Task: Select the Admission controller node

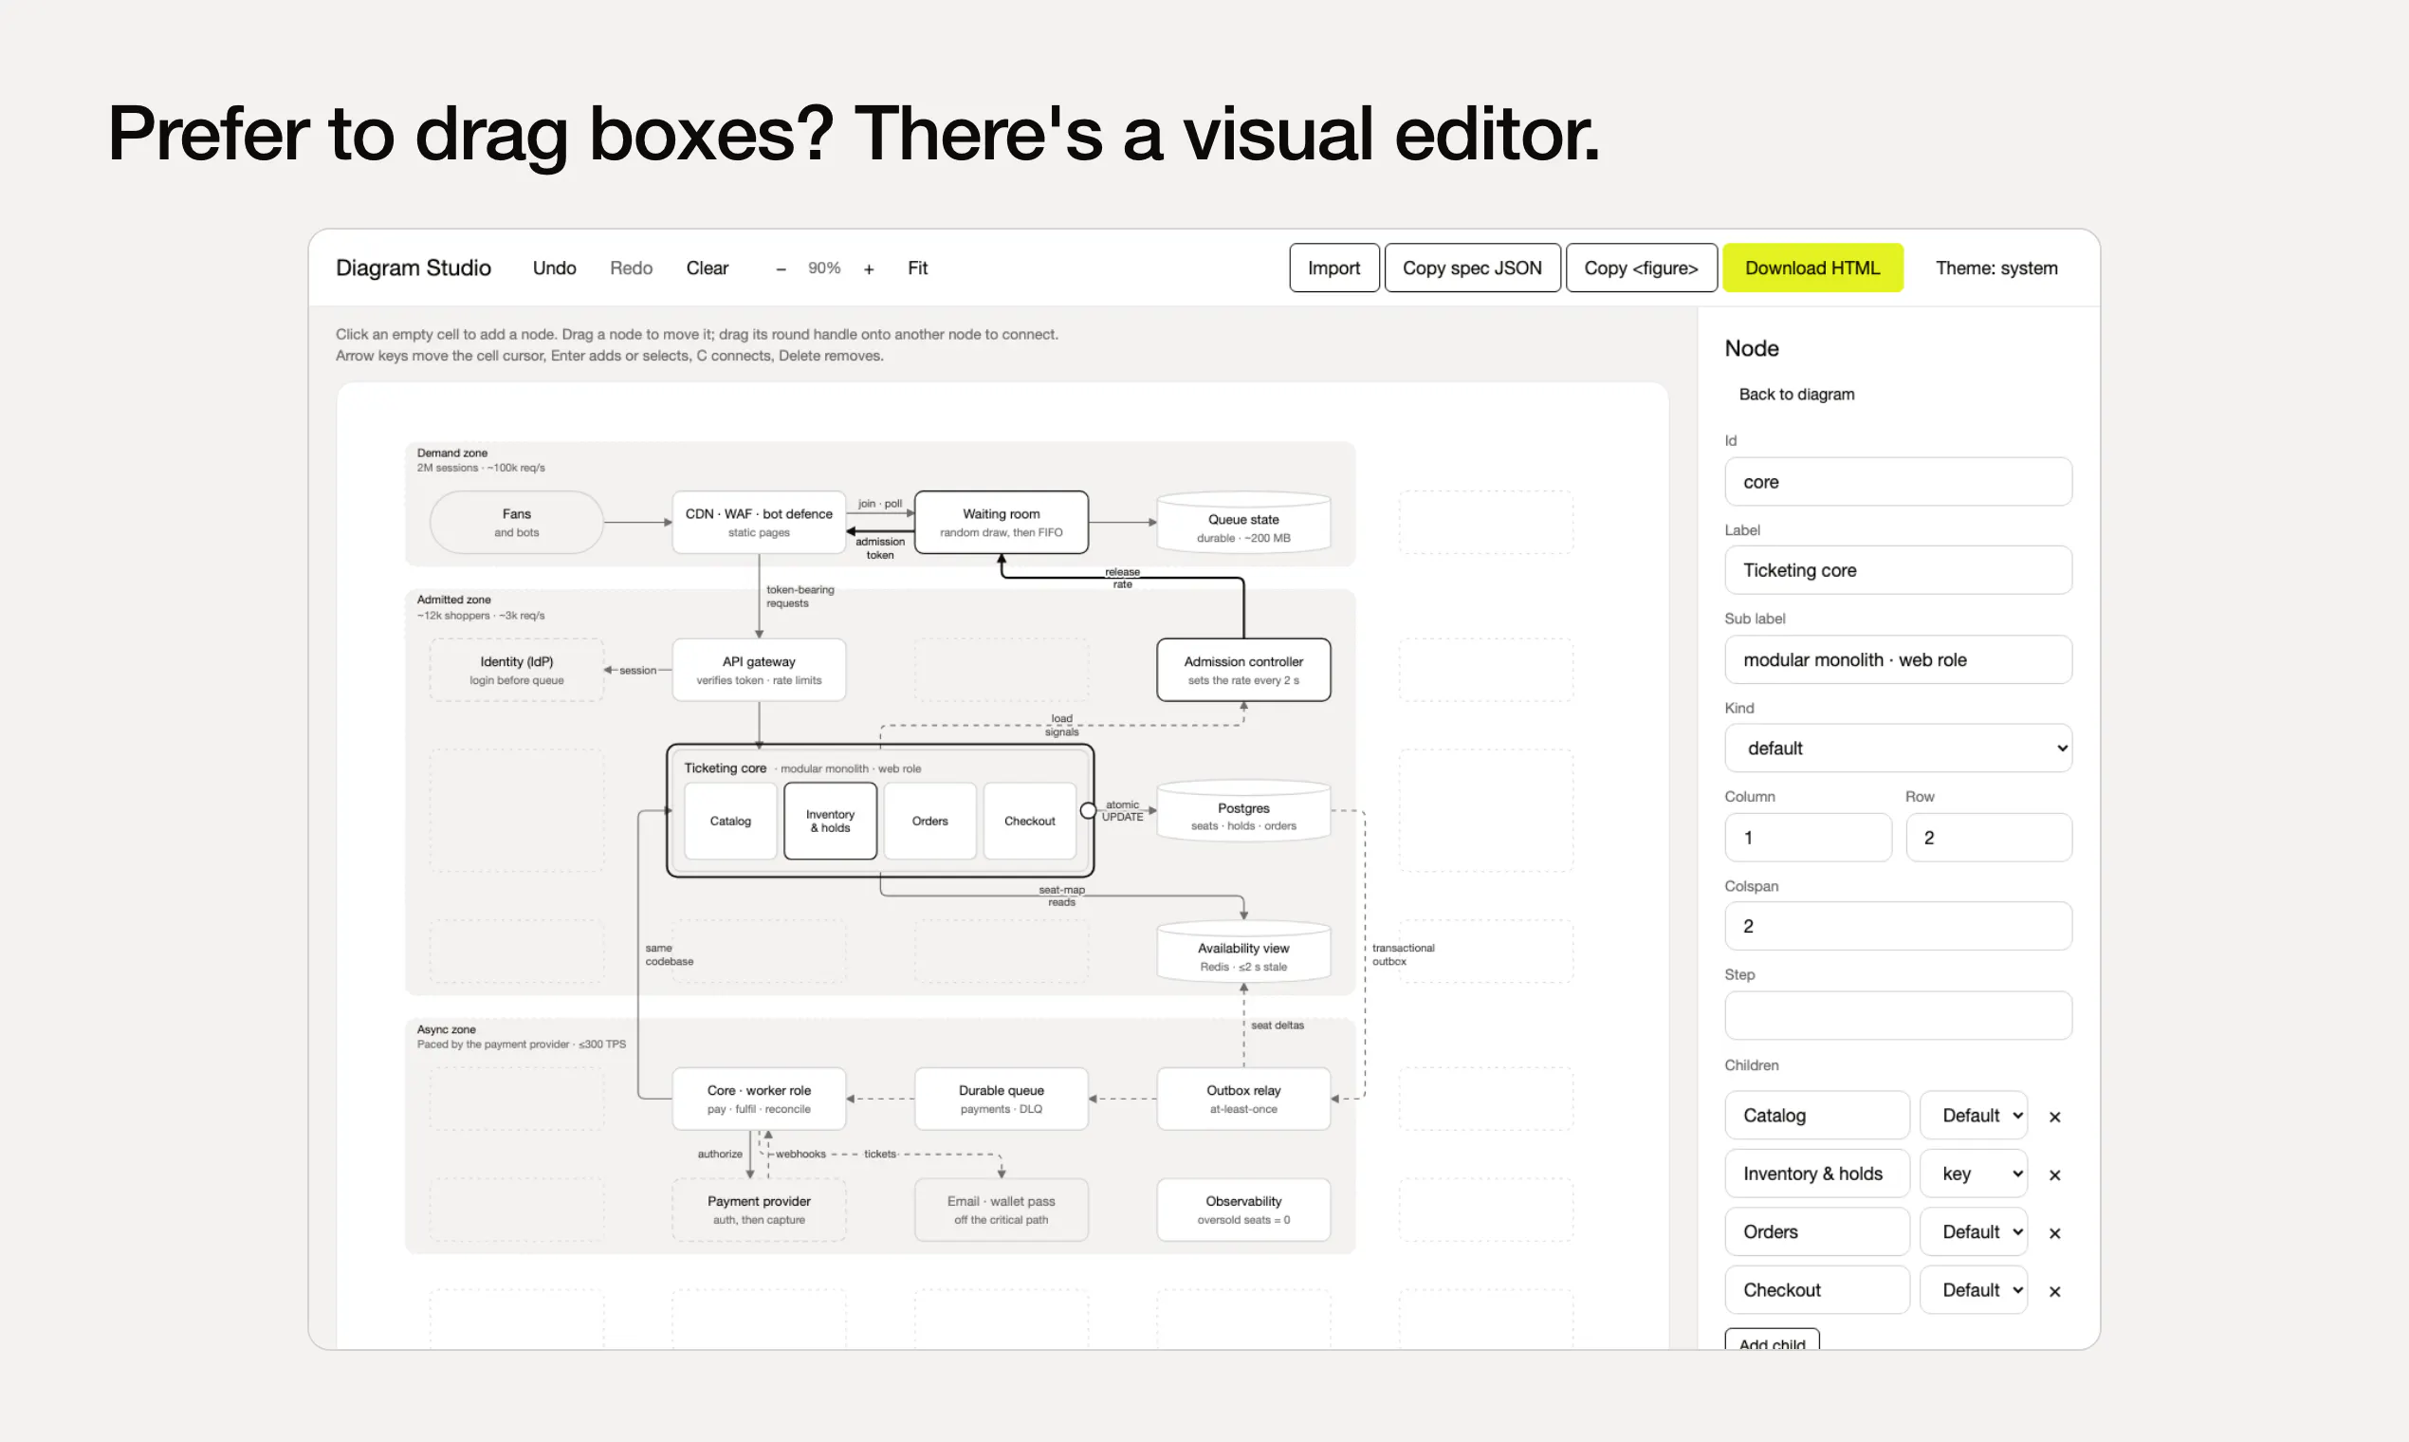Action: click(1243, 670)
